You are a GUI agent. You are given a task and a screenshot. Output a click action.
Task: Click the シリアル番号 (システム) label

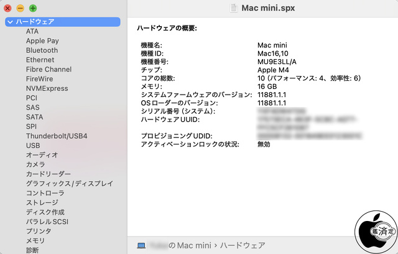point(178,111)
